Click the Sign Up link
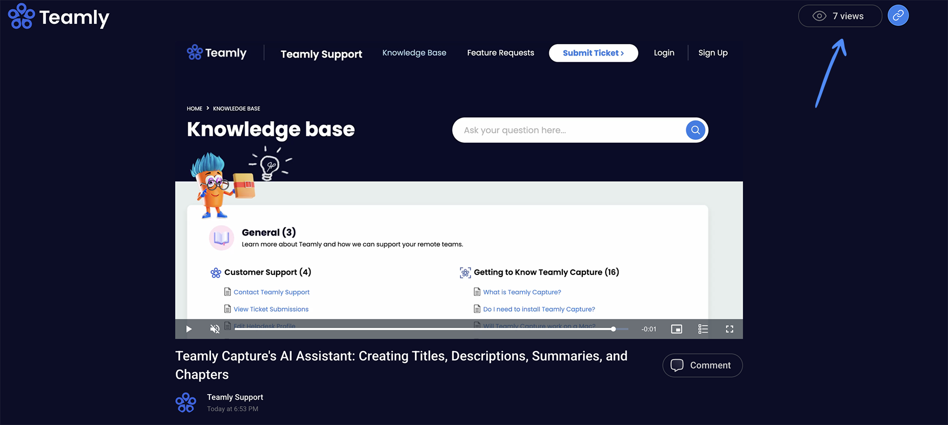Screen dimensions: 948x425 pos(713,53)
